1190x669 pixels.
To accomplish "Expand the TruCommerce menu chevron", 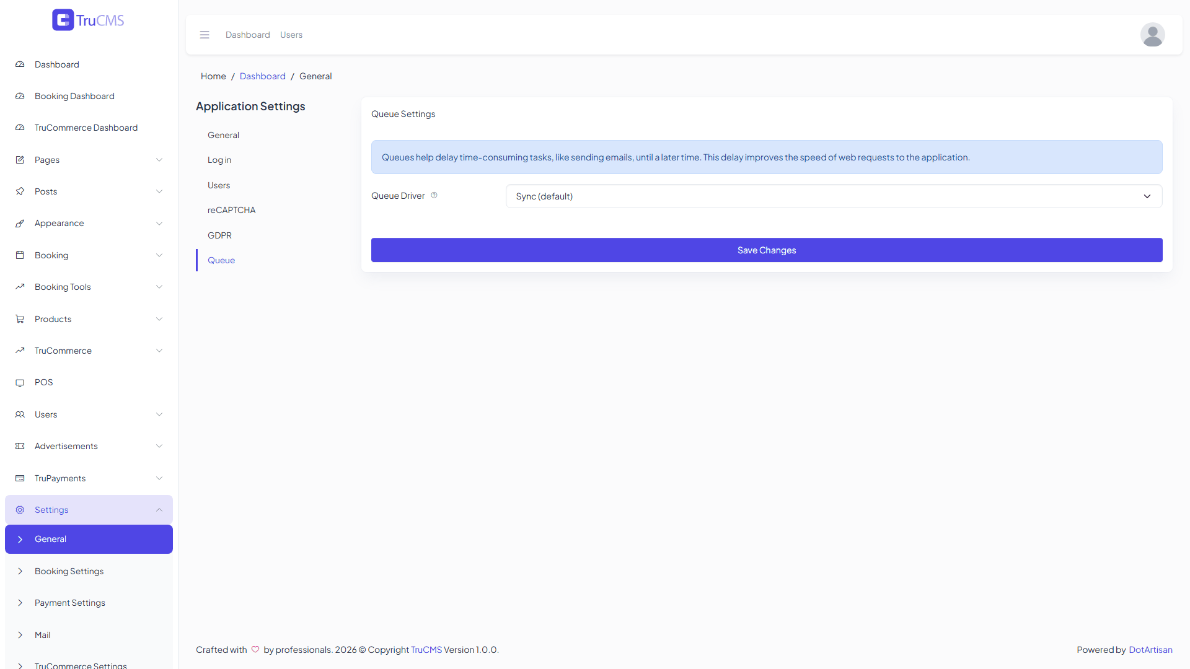I will 159,351.
